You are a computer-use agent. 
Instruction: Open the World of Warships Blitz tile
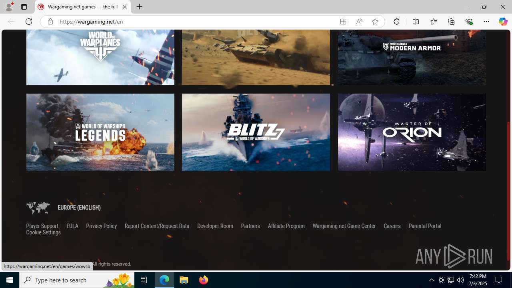[256, 132]
